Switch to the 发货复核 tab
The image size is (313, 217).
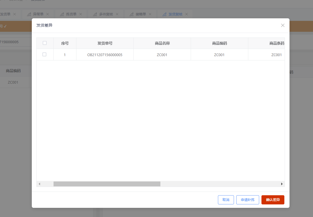176,14
